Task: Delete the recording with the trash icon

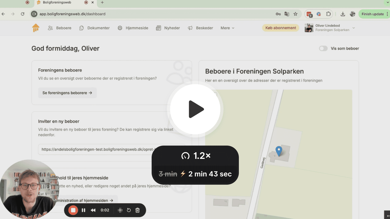Action: (137, 210)
